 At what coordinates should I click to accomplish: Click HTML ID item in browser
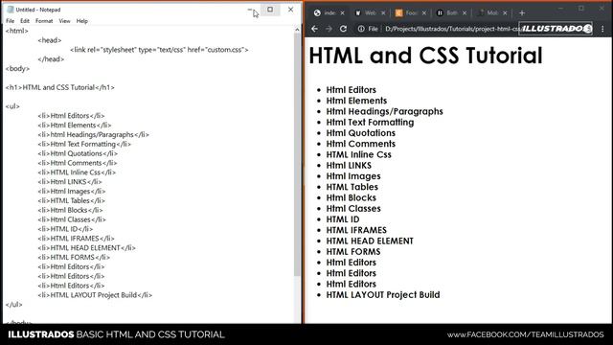343,219
